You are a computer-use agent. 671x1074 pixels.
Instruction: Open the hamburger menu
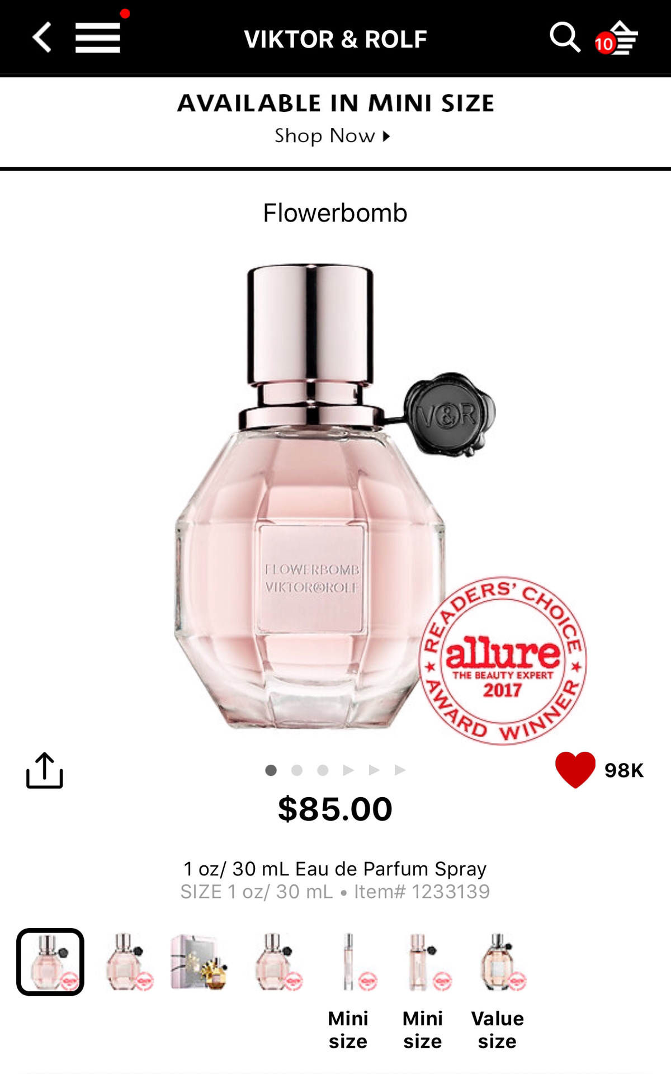tap(98, 38)
